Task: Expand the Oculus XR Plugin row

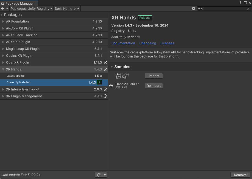Action: (3, 56)
